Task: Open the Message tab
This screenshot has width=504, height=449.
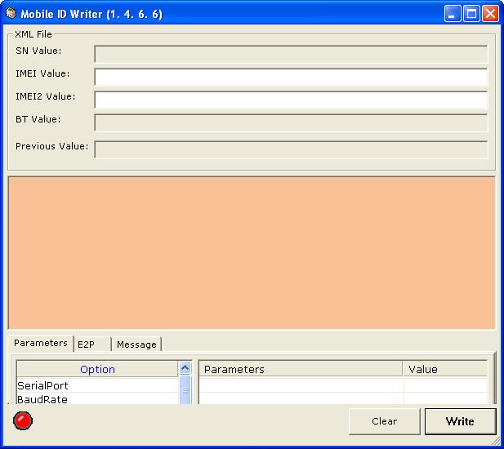Action: pos(137,345)
